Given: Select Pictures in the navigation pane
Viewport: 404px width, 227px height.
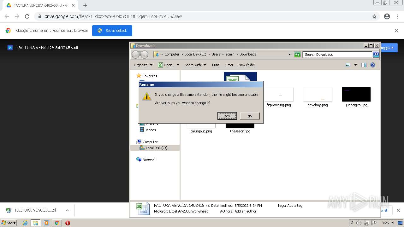Looking at the screenshot, I should [x=149, y=124].
